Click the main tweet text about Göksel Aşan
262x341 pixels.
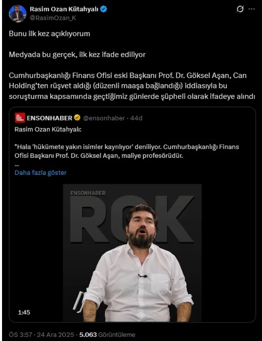point(132,86)
